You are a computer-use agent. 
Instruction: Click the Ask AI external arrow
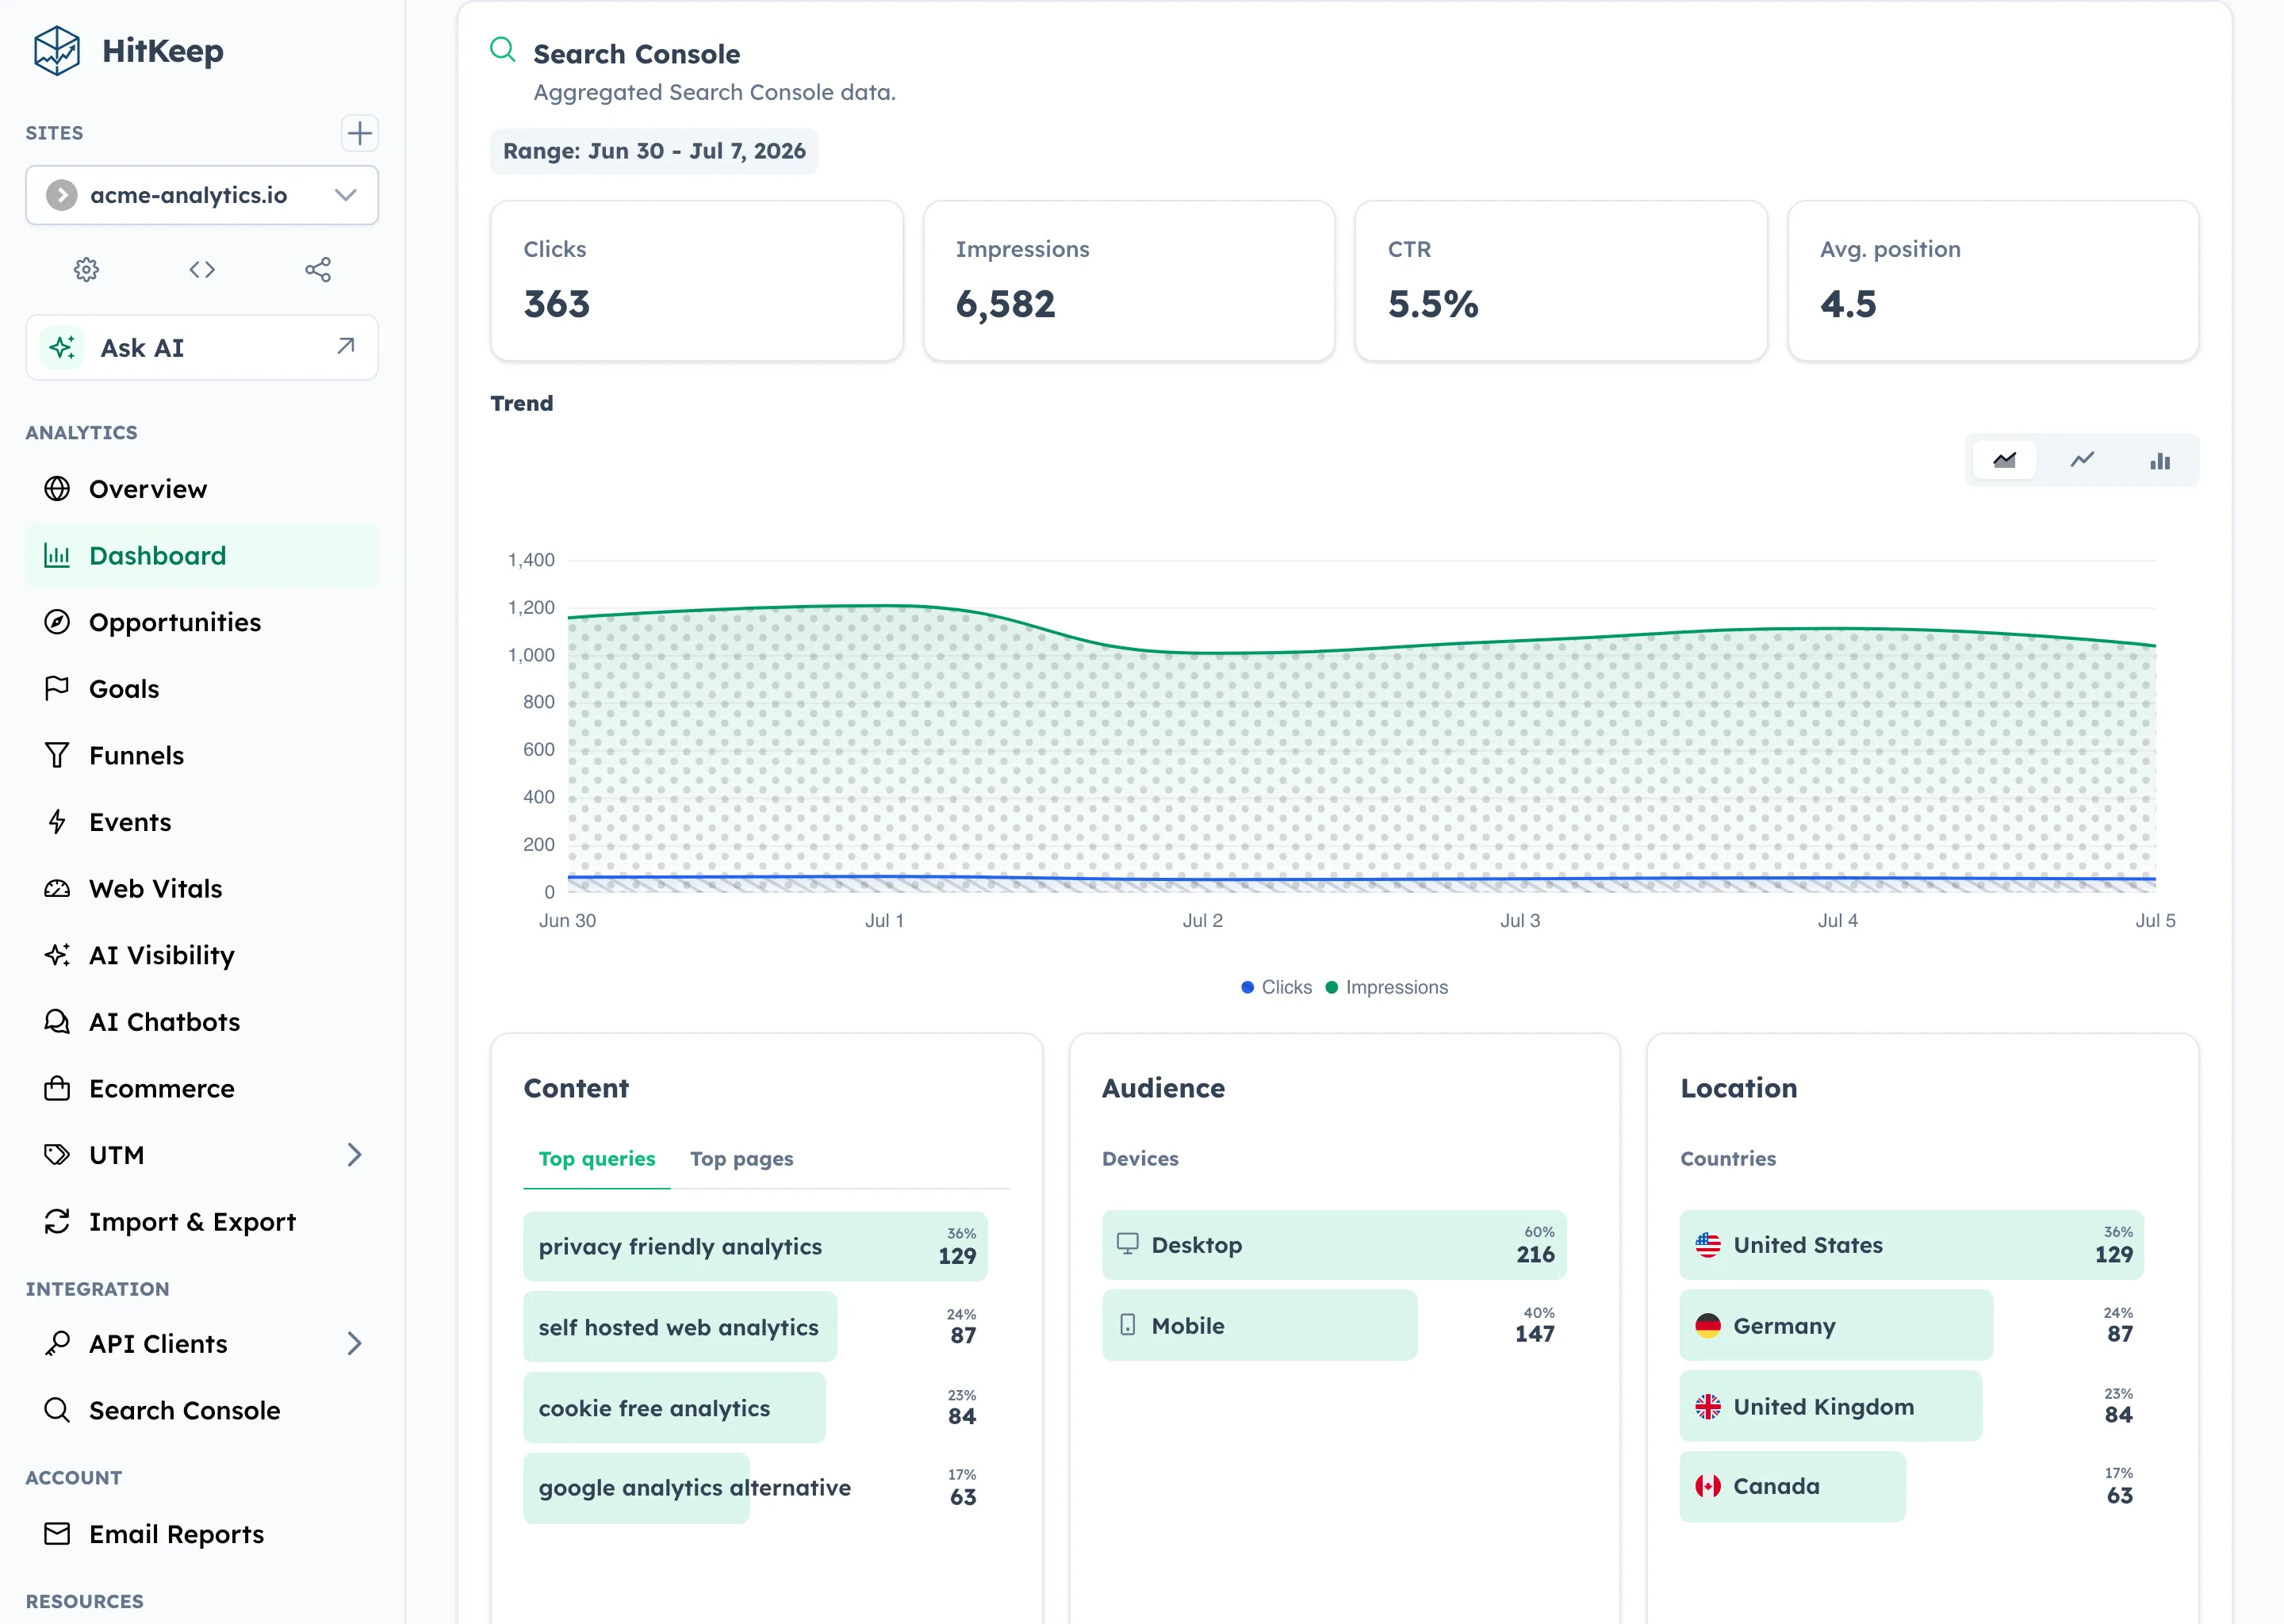(x=346, y=346)
